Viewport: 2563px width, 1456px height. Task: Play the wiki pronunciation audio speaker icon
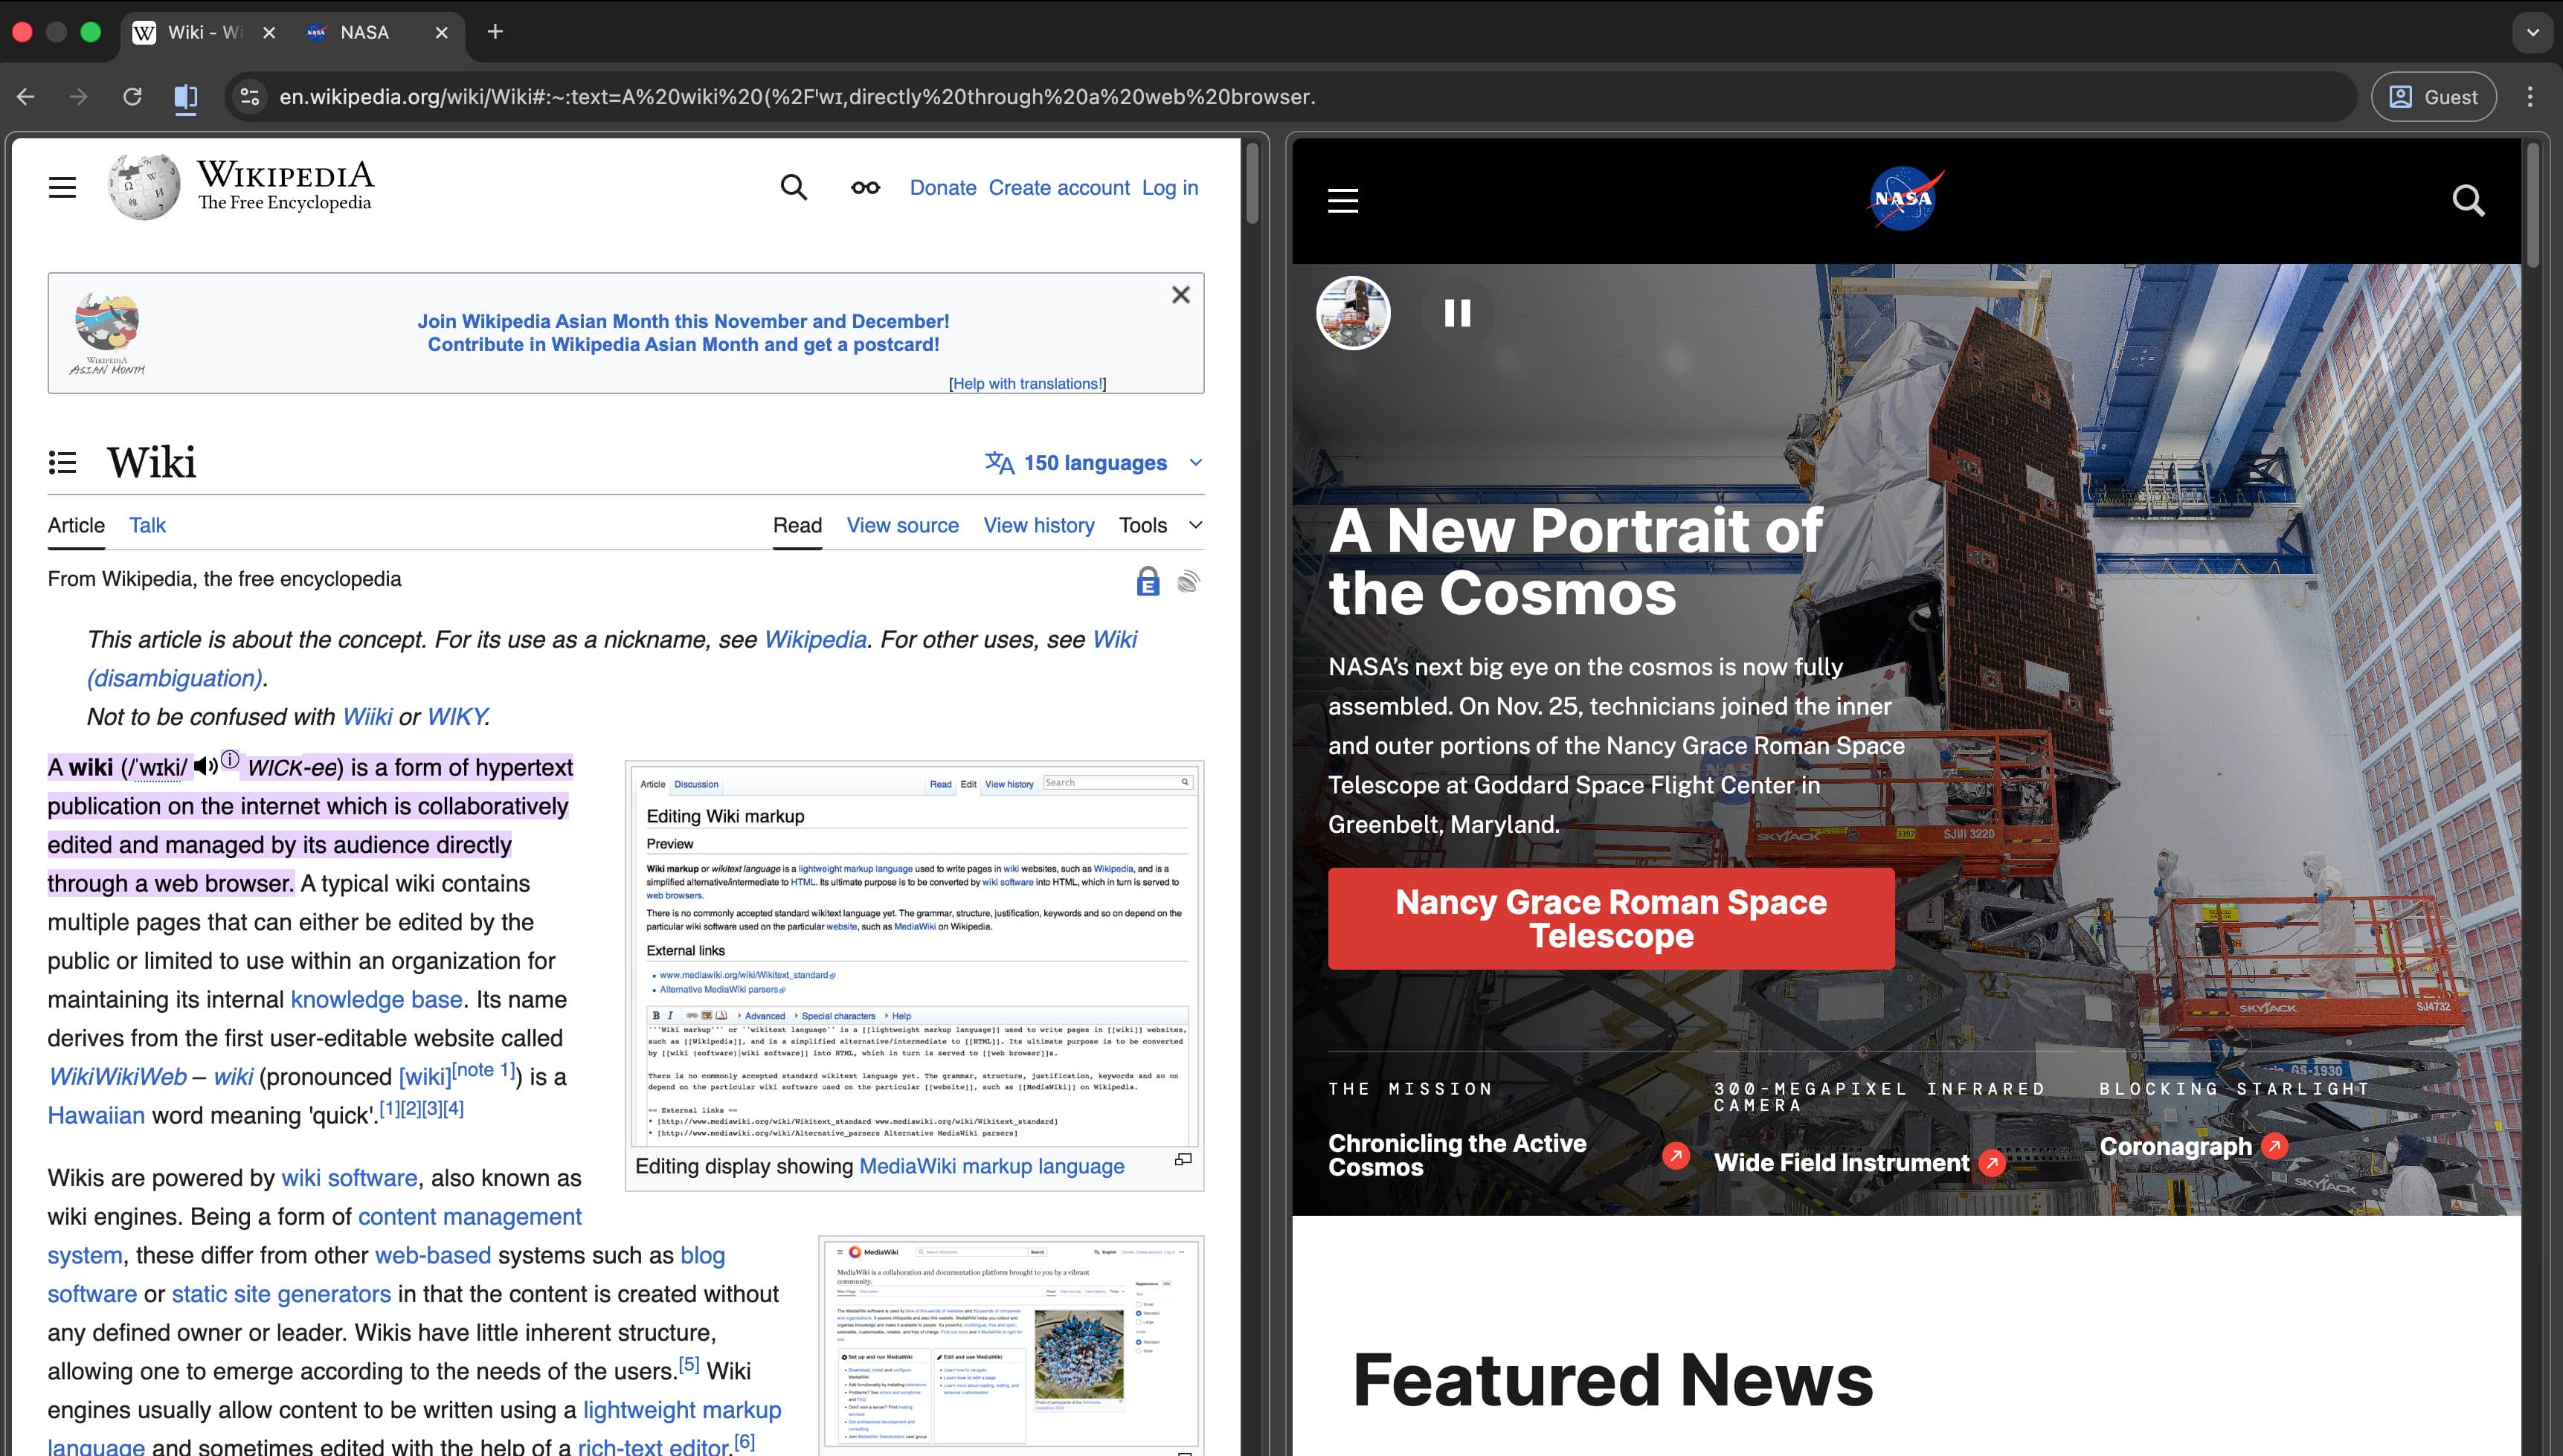click(x=205, y=767)
